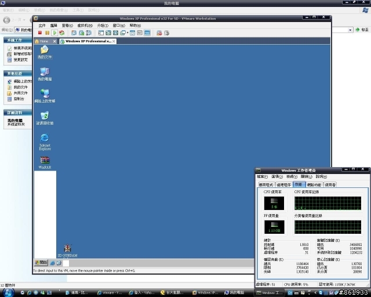The height and width of the screenshot is (297, 371).
Task: Close the Windows XP Professional VM tab
Action: pyautogui.click(x=114, y=41)
